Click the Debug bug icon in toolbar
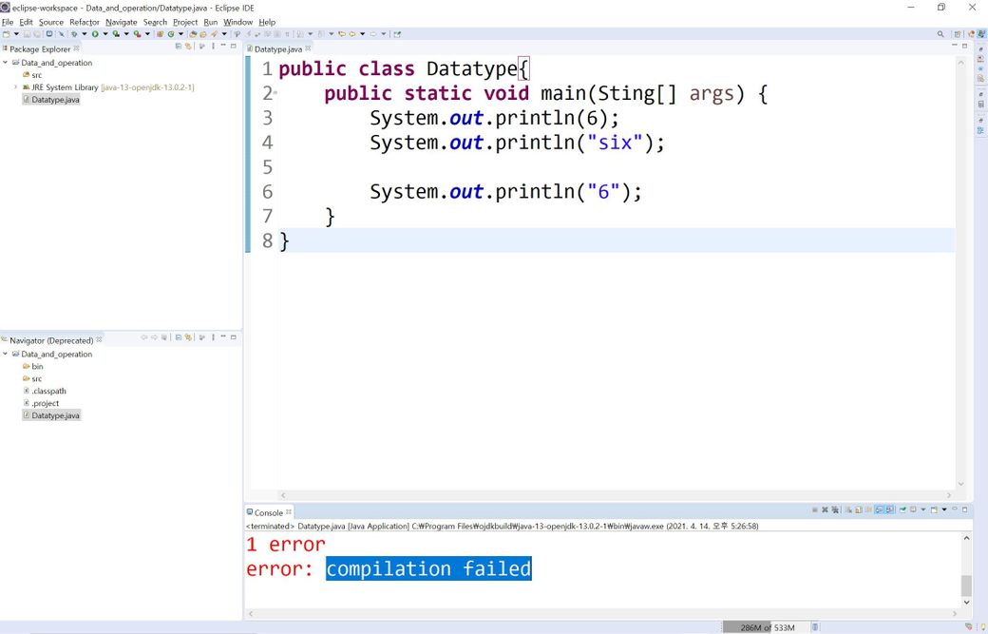Image resolution: width=988 pixels, height=634 pixels. 74,34
